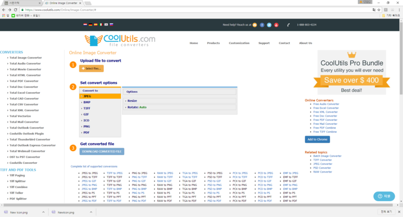The width and height of the screenshot is (403, 217).
Task: Close the Online Image Converter tab
Action: (80, 3)
